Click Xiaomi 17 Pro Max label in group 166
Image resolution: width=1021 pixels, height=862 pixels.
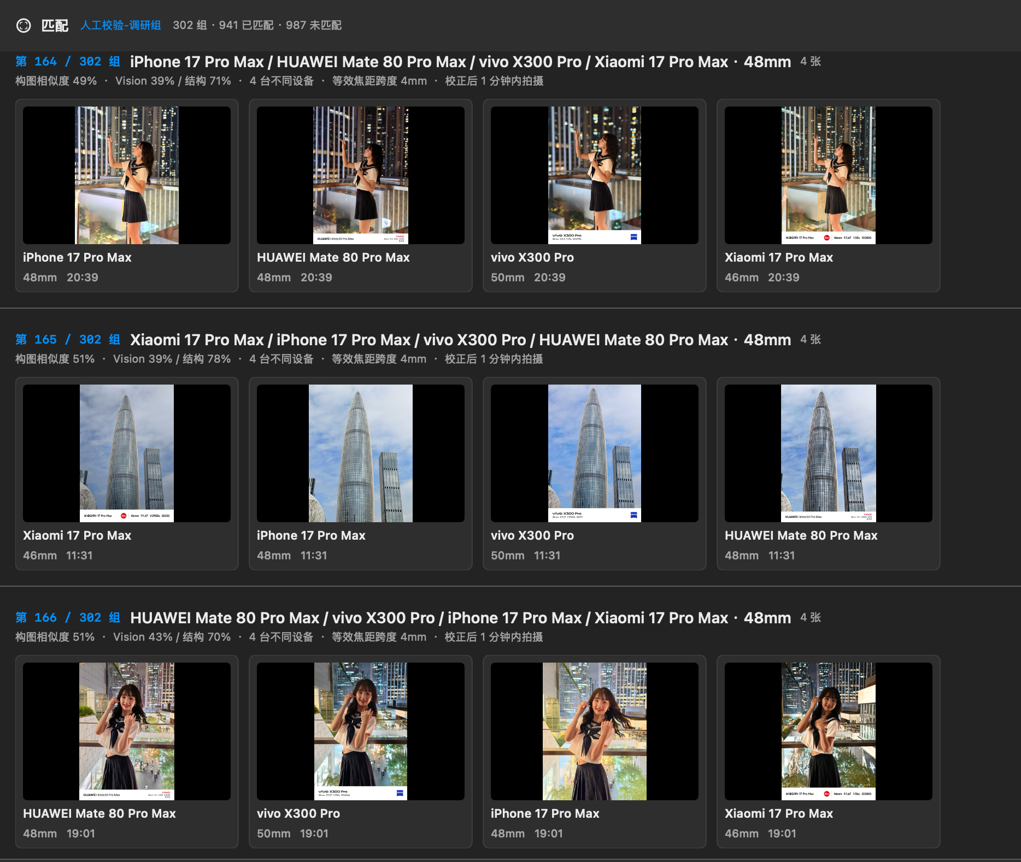pos(779,813)
